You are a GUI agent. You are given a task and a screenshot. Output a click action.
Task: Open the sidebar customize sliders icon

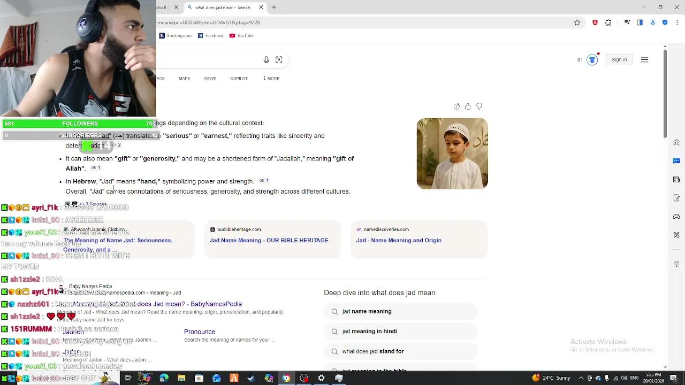click(x=676, y=264)
